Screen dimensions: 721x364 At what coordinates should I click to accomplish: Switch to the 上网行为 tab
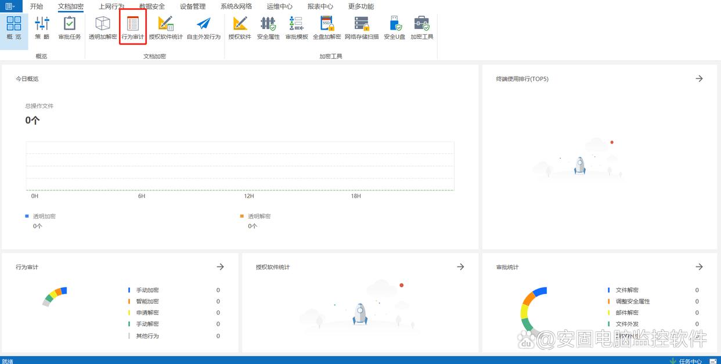(x=111, y=6)
